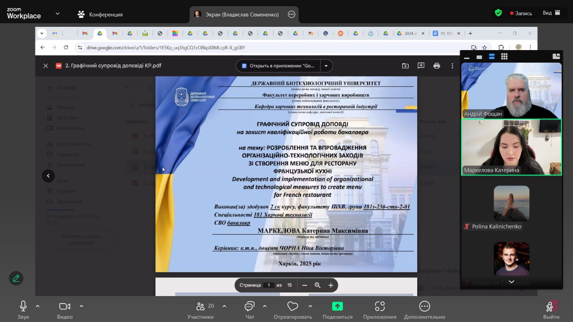Select single active speaker view icon
The height and width of the screenshot is (322, 573).
tap(479, 57)
